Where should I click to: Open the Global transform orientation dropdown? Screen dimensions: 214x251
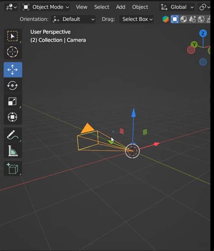[177, 7]
